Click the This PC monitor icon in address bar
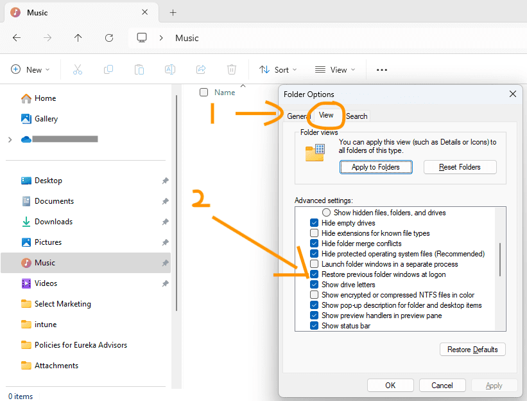 [142, 37]
